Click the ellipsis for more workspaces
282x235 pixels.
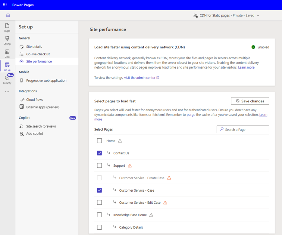point(7,91)
